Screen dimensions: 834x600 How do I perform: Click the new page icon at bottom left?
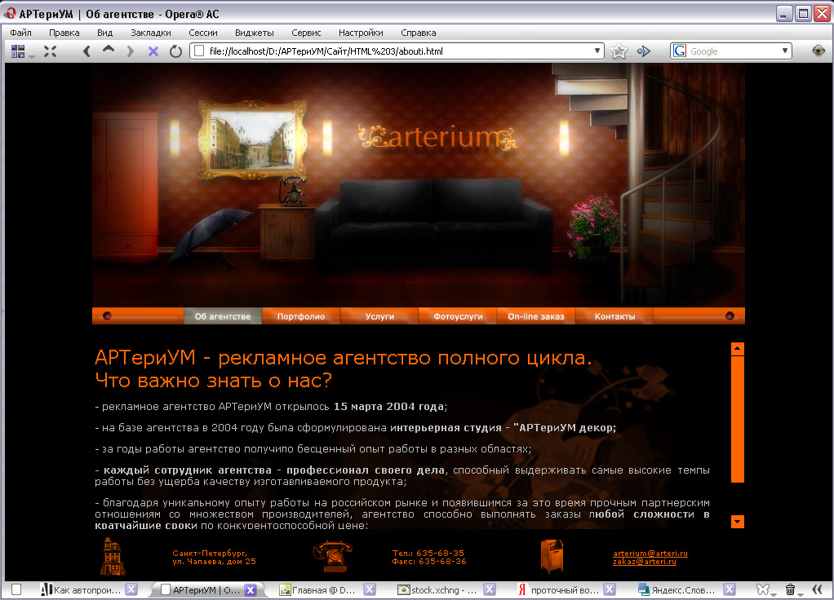(16, 589)
